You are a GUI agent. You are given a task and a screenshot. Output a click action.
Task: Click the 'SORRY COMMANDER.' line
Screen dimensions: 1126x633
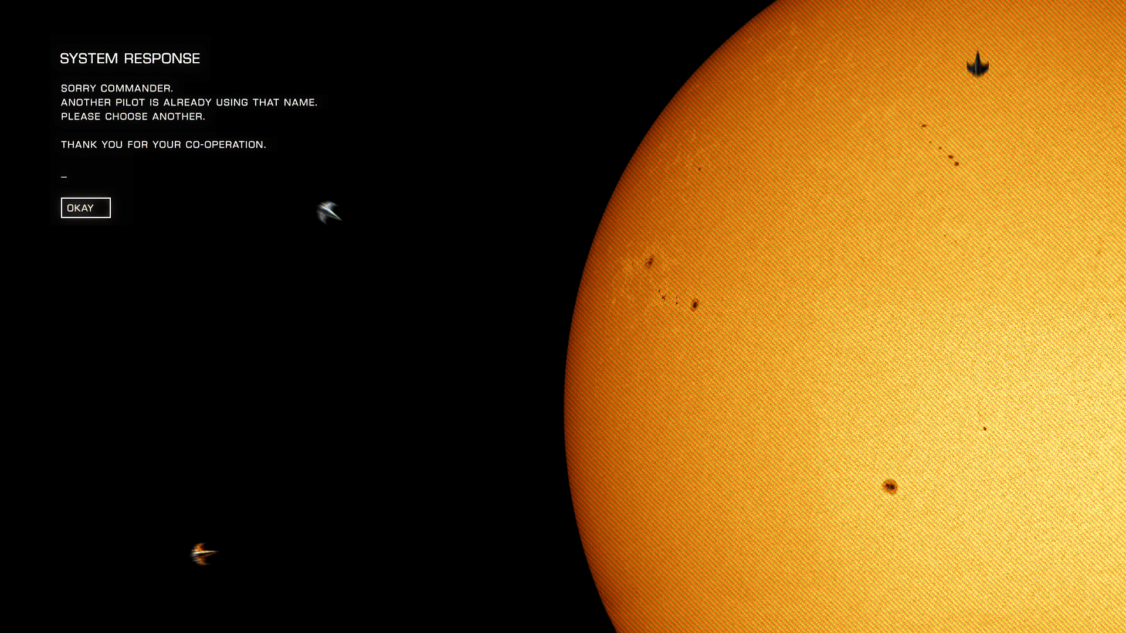(117, 89)
